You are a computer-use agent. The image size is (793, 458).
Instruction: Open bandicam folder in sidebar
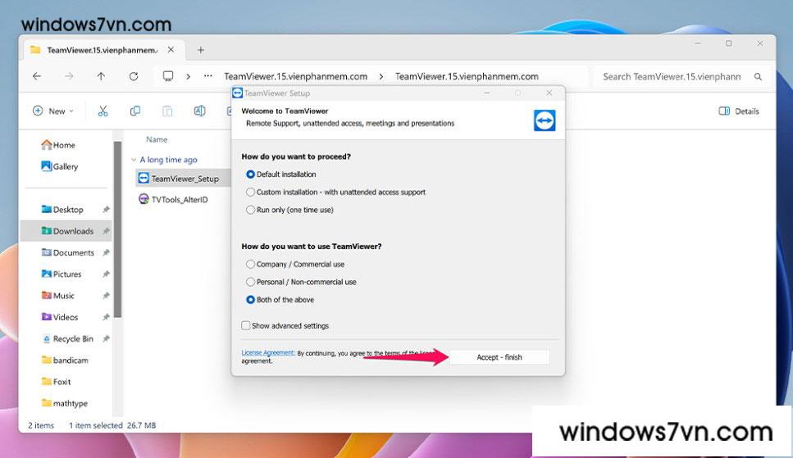click(65, 361)
